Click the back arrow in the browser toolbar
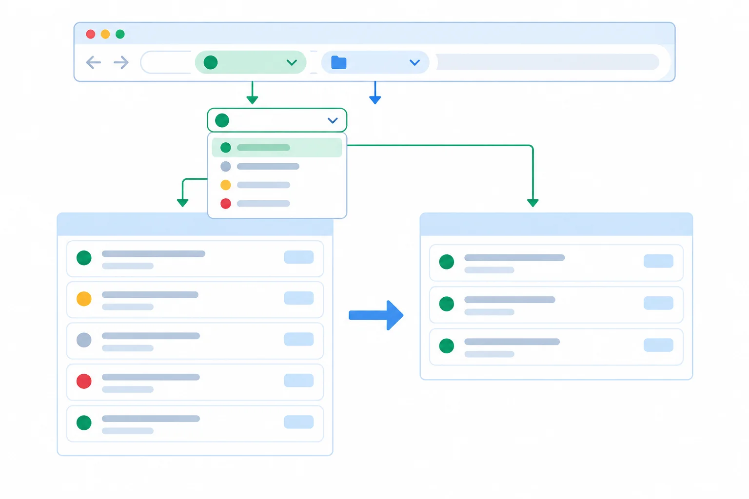749x499 pixels. click(x=93, y=62)
